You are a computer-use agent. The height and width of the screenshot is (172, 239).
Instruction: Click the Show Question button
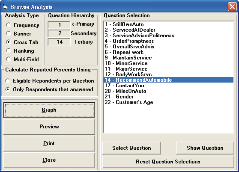click(205, 148)
